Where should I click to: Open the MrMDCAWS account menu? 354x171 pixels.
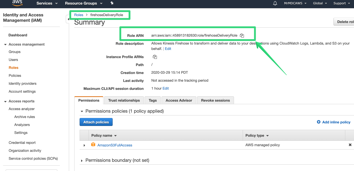(295, 3)
